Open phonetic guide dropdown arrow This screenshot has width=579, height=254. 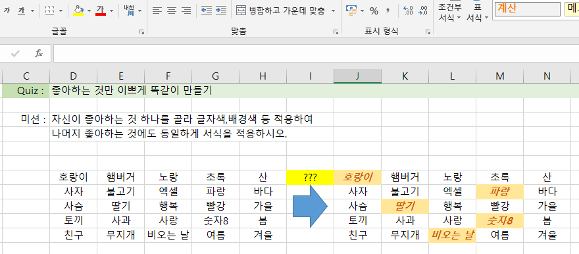(139, 11)
